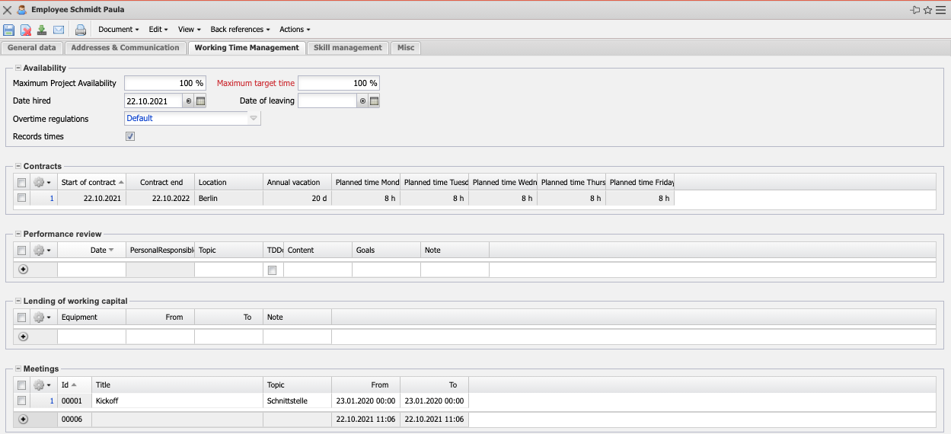951x434 pixels.
Task: Open the Back references menu
Action: coord(240,30)
